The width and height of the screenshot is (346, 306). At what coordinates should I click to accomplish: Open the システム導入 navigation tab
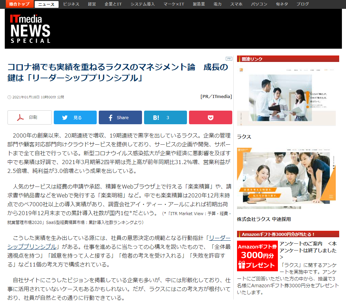click(143, 4)
